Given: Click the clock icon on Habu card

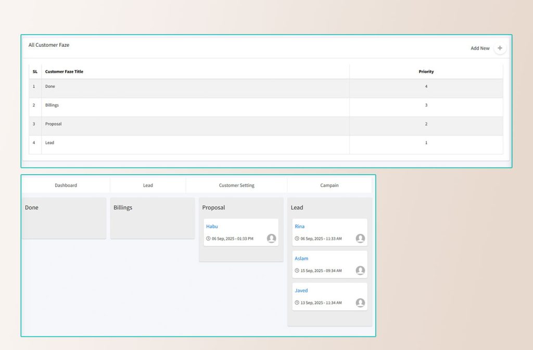Looking at the screenshot, I should tap(208, 239).
